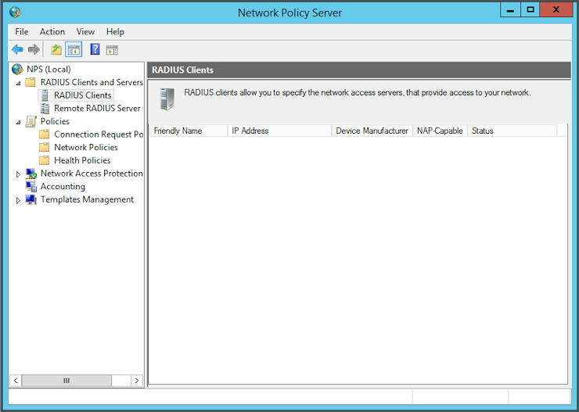Select the RADIUS Clients tree item
579x412 pixels.
coord(82,95)
